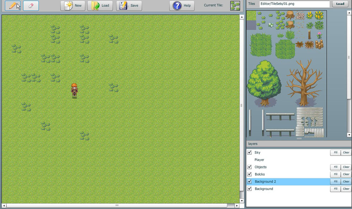
Task: Click the tileset panel scroll down arrow
Action: (x=349, y=135)
